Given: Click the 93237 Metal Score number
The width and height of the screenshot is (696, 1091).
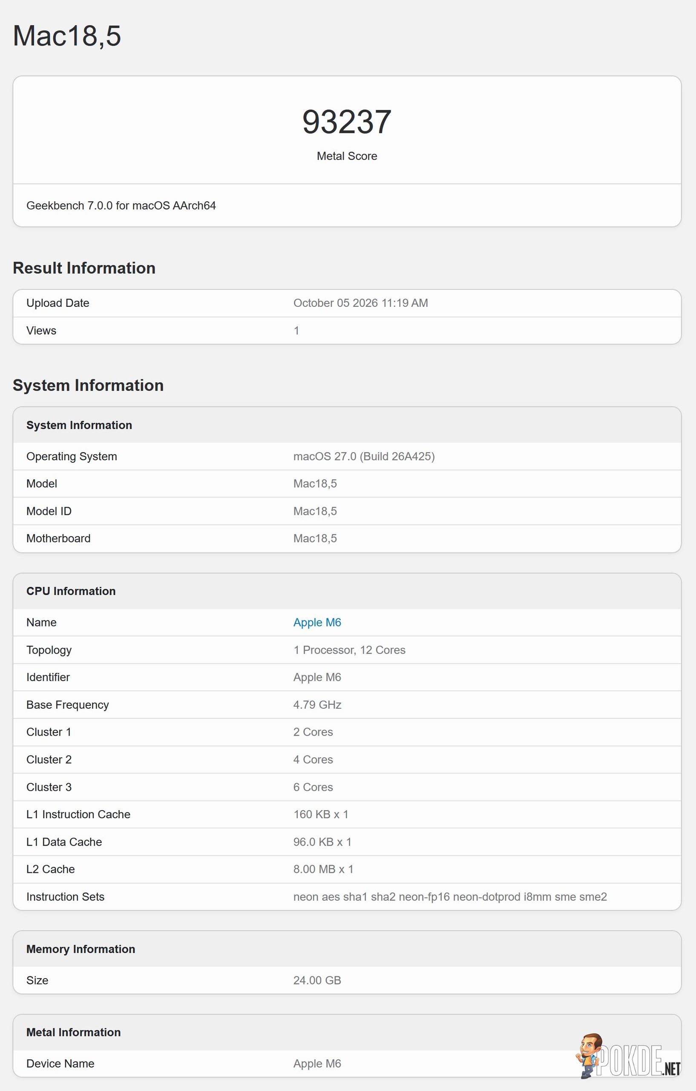Looking at the screenshot, I should (x=347, y=122).
